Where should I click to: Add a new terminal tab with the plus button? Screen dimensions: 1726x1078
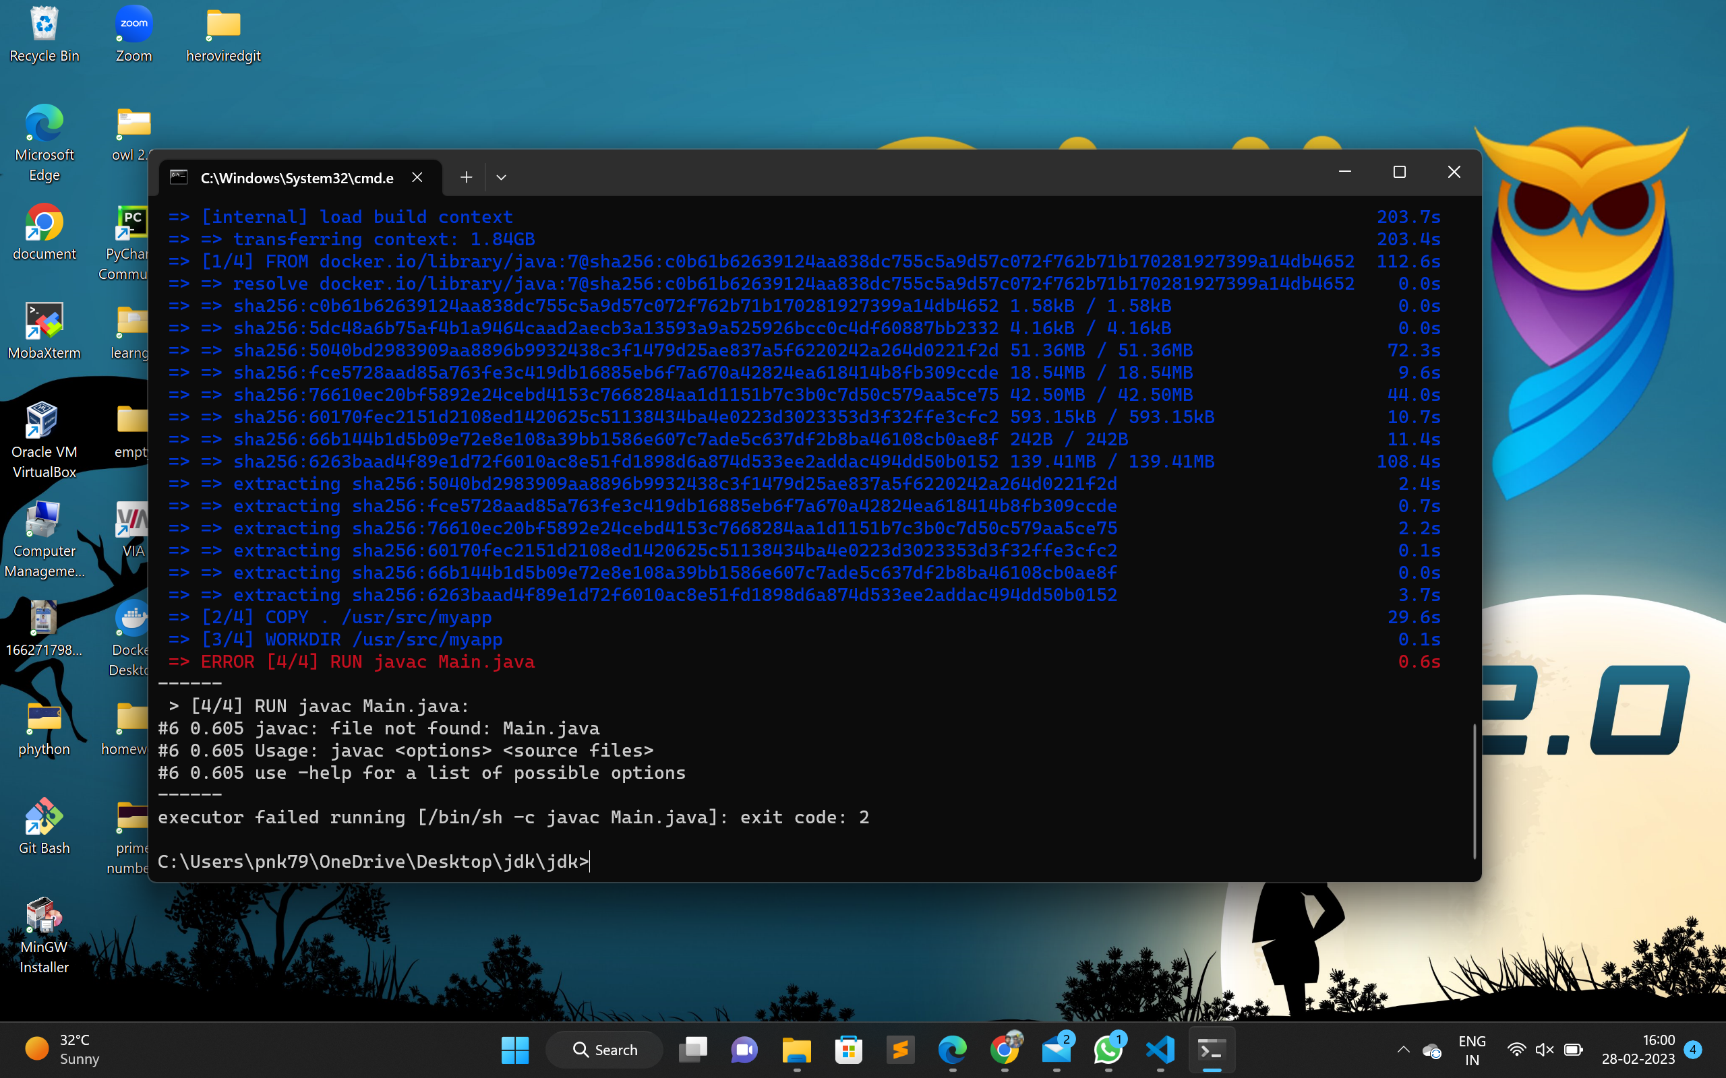467,177
